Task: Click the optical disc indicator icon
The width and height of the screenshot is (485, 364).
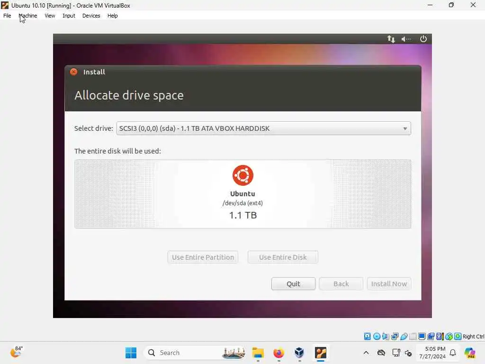Action: point(377,337)
